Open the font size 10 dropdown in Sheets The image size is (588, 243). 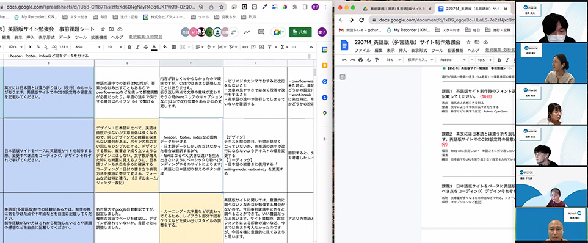[x=115, y=47]
